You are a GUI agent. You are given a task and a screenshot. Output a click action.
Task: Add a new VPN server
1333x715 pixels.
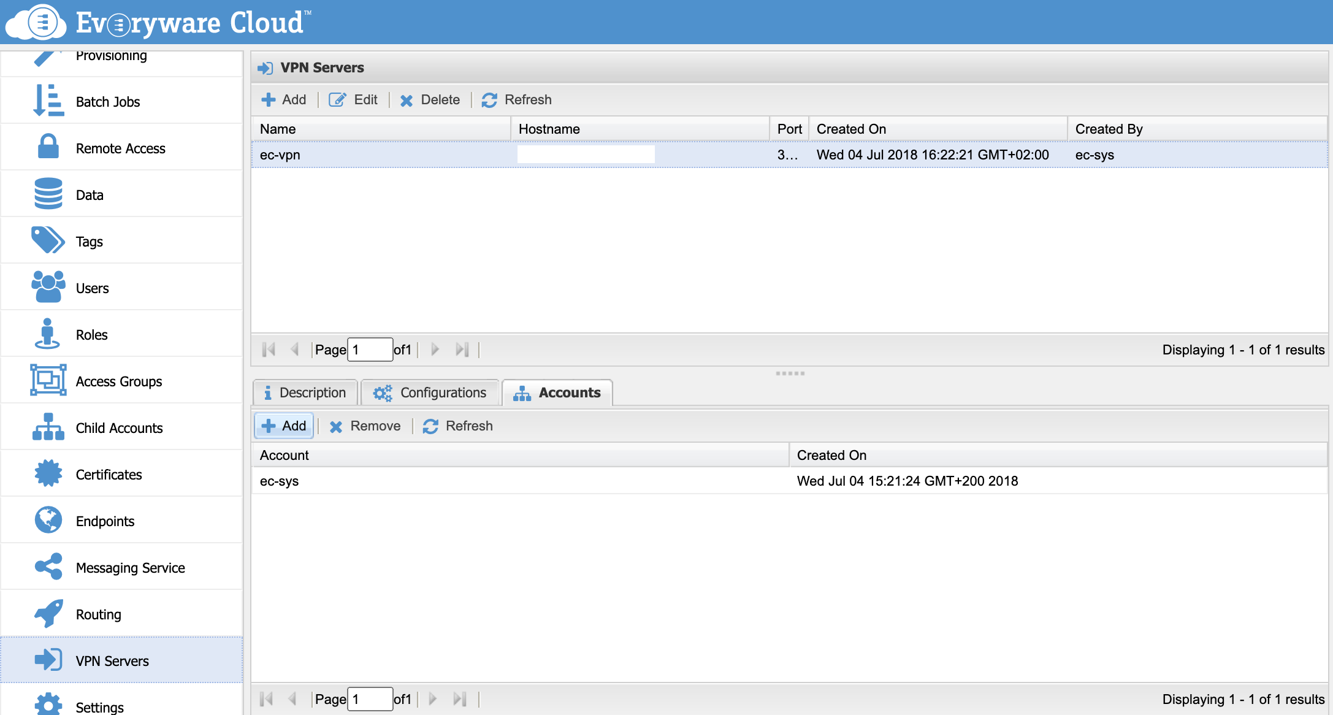tap(284, 100)
